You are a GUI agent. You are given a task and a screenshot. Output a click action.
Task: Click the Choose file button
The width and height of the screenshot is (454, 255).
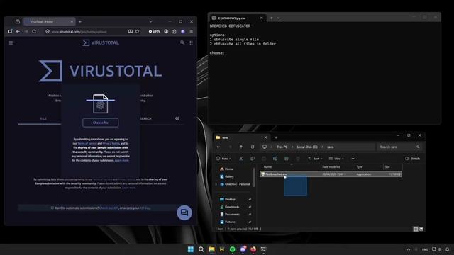click(101, 123)
